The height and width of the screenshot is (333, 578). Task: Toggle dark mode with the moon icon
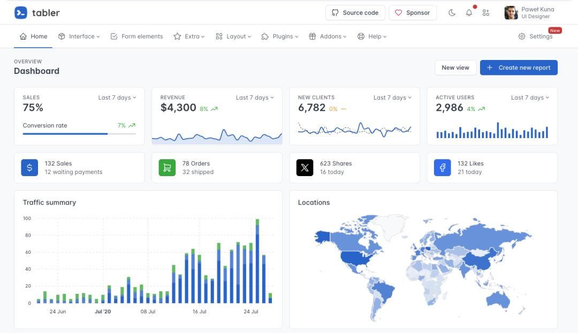click(x=452, y=13)
